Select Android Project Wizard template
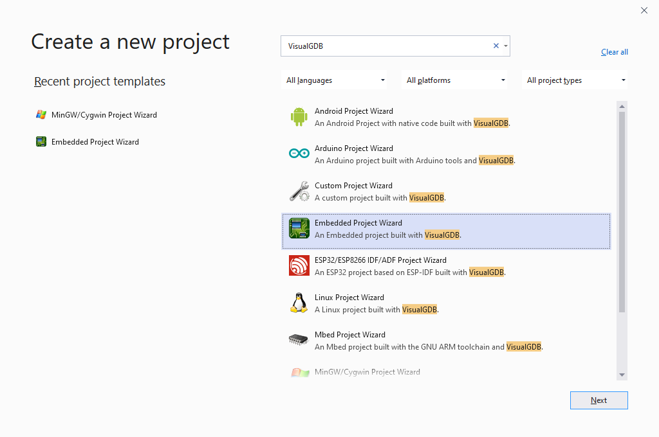The height and width of the screenshot is (437, 659). [x=446, y=117]
